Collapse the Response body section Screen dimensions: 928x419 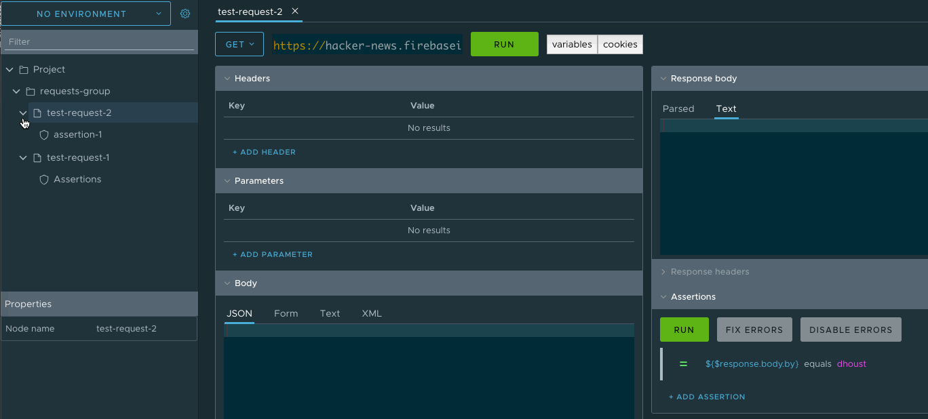click(663, 79)
